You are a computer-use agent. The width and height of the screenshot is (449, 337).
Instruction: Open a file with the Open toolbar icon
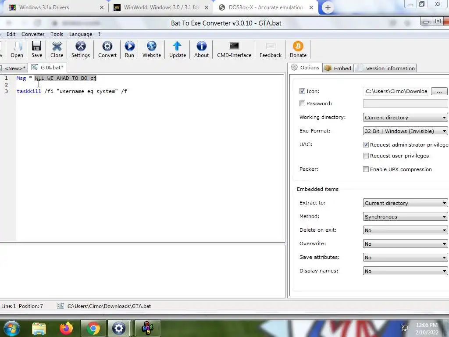pyautogui.click(x=17, y=49)
